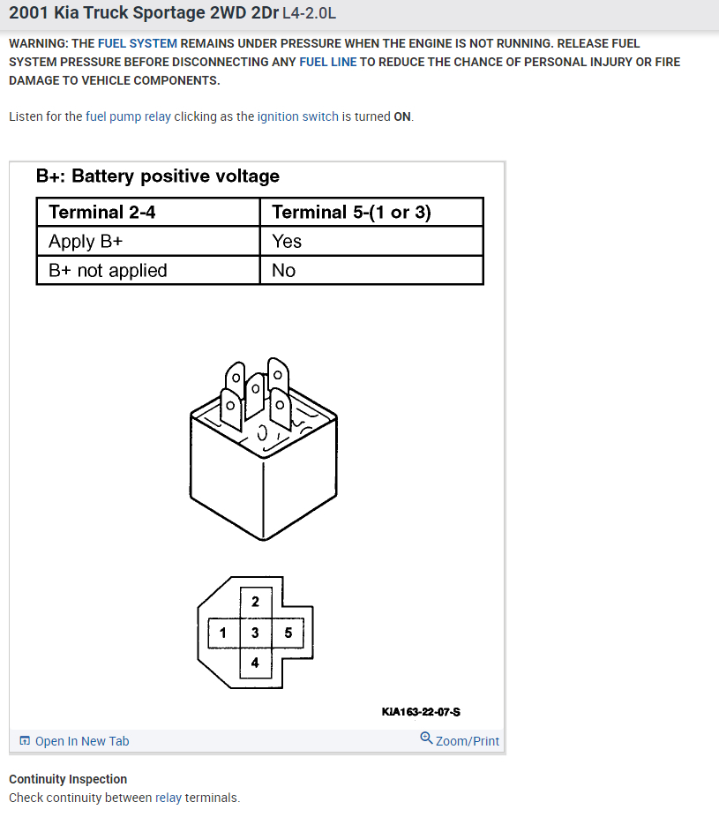Click the ignition switch link
The width and height of the screenshot is (719, 817).
297,116
